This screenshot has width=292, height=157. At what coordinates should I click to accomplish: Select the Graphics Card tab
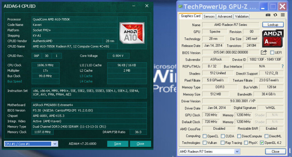click(191, 16)
